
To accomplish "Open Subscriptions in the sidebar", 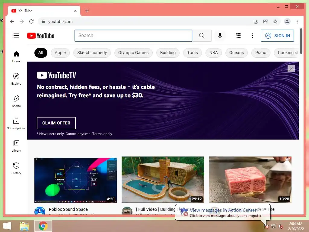I will [x=16, y=124].
